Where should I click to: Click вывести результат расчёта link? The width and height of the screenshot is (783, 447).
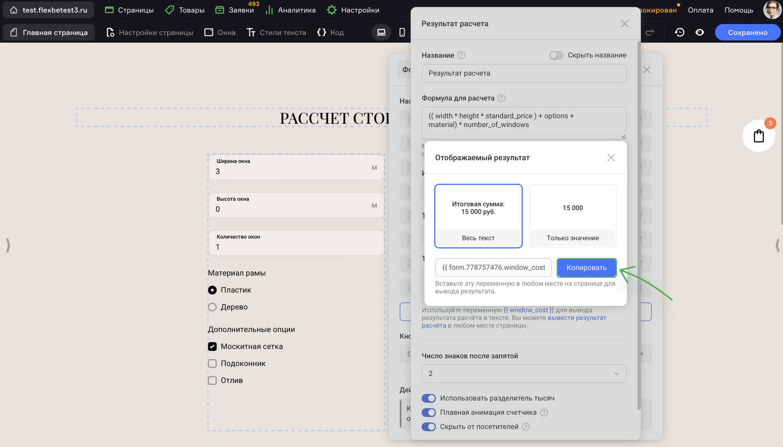click(577, 318)
